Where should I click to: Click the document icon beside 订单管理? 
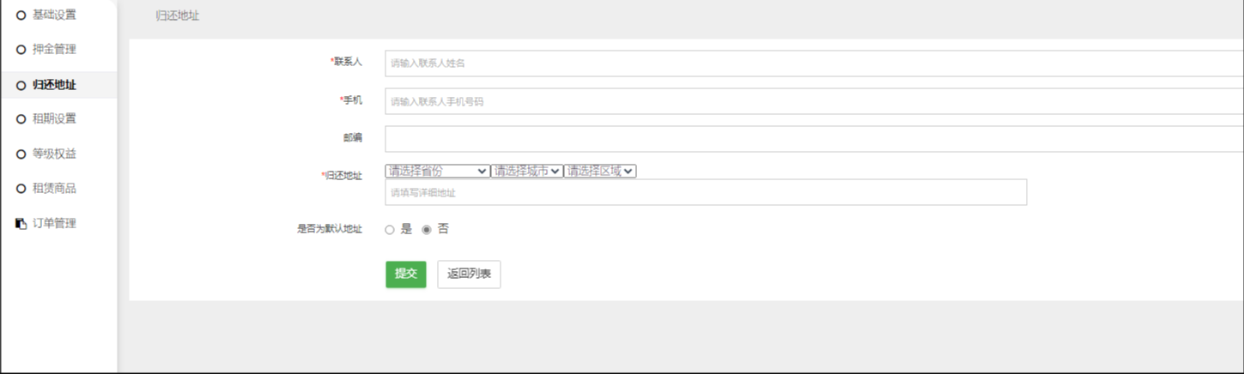[21, 224]
